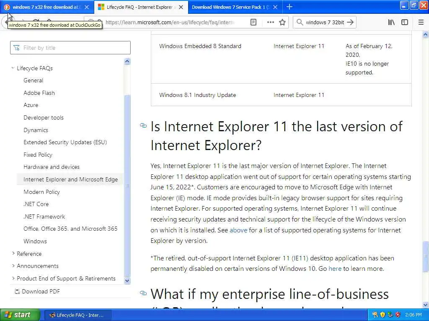Show sidebars toolbar icon
The width and height of the screenshot is (429, 321).
[405, 22]
